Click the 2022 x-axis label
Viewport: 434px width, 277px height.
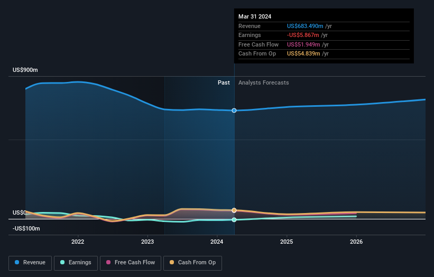pyautogui.click(x=78, y=242)
